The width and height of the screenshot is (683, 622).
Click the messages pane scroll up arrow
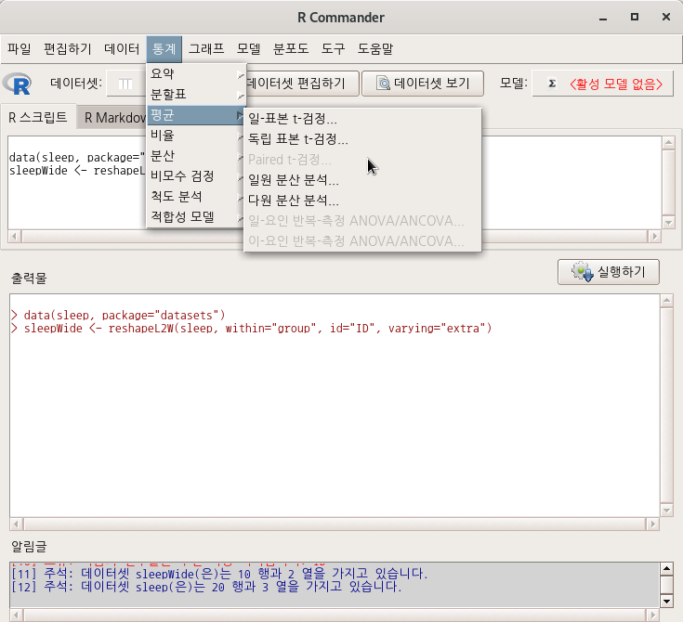coord(666,568)
